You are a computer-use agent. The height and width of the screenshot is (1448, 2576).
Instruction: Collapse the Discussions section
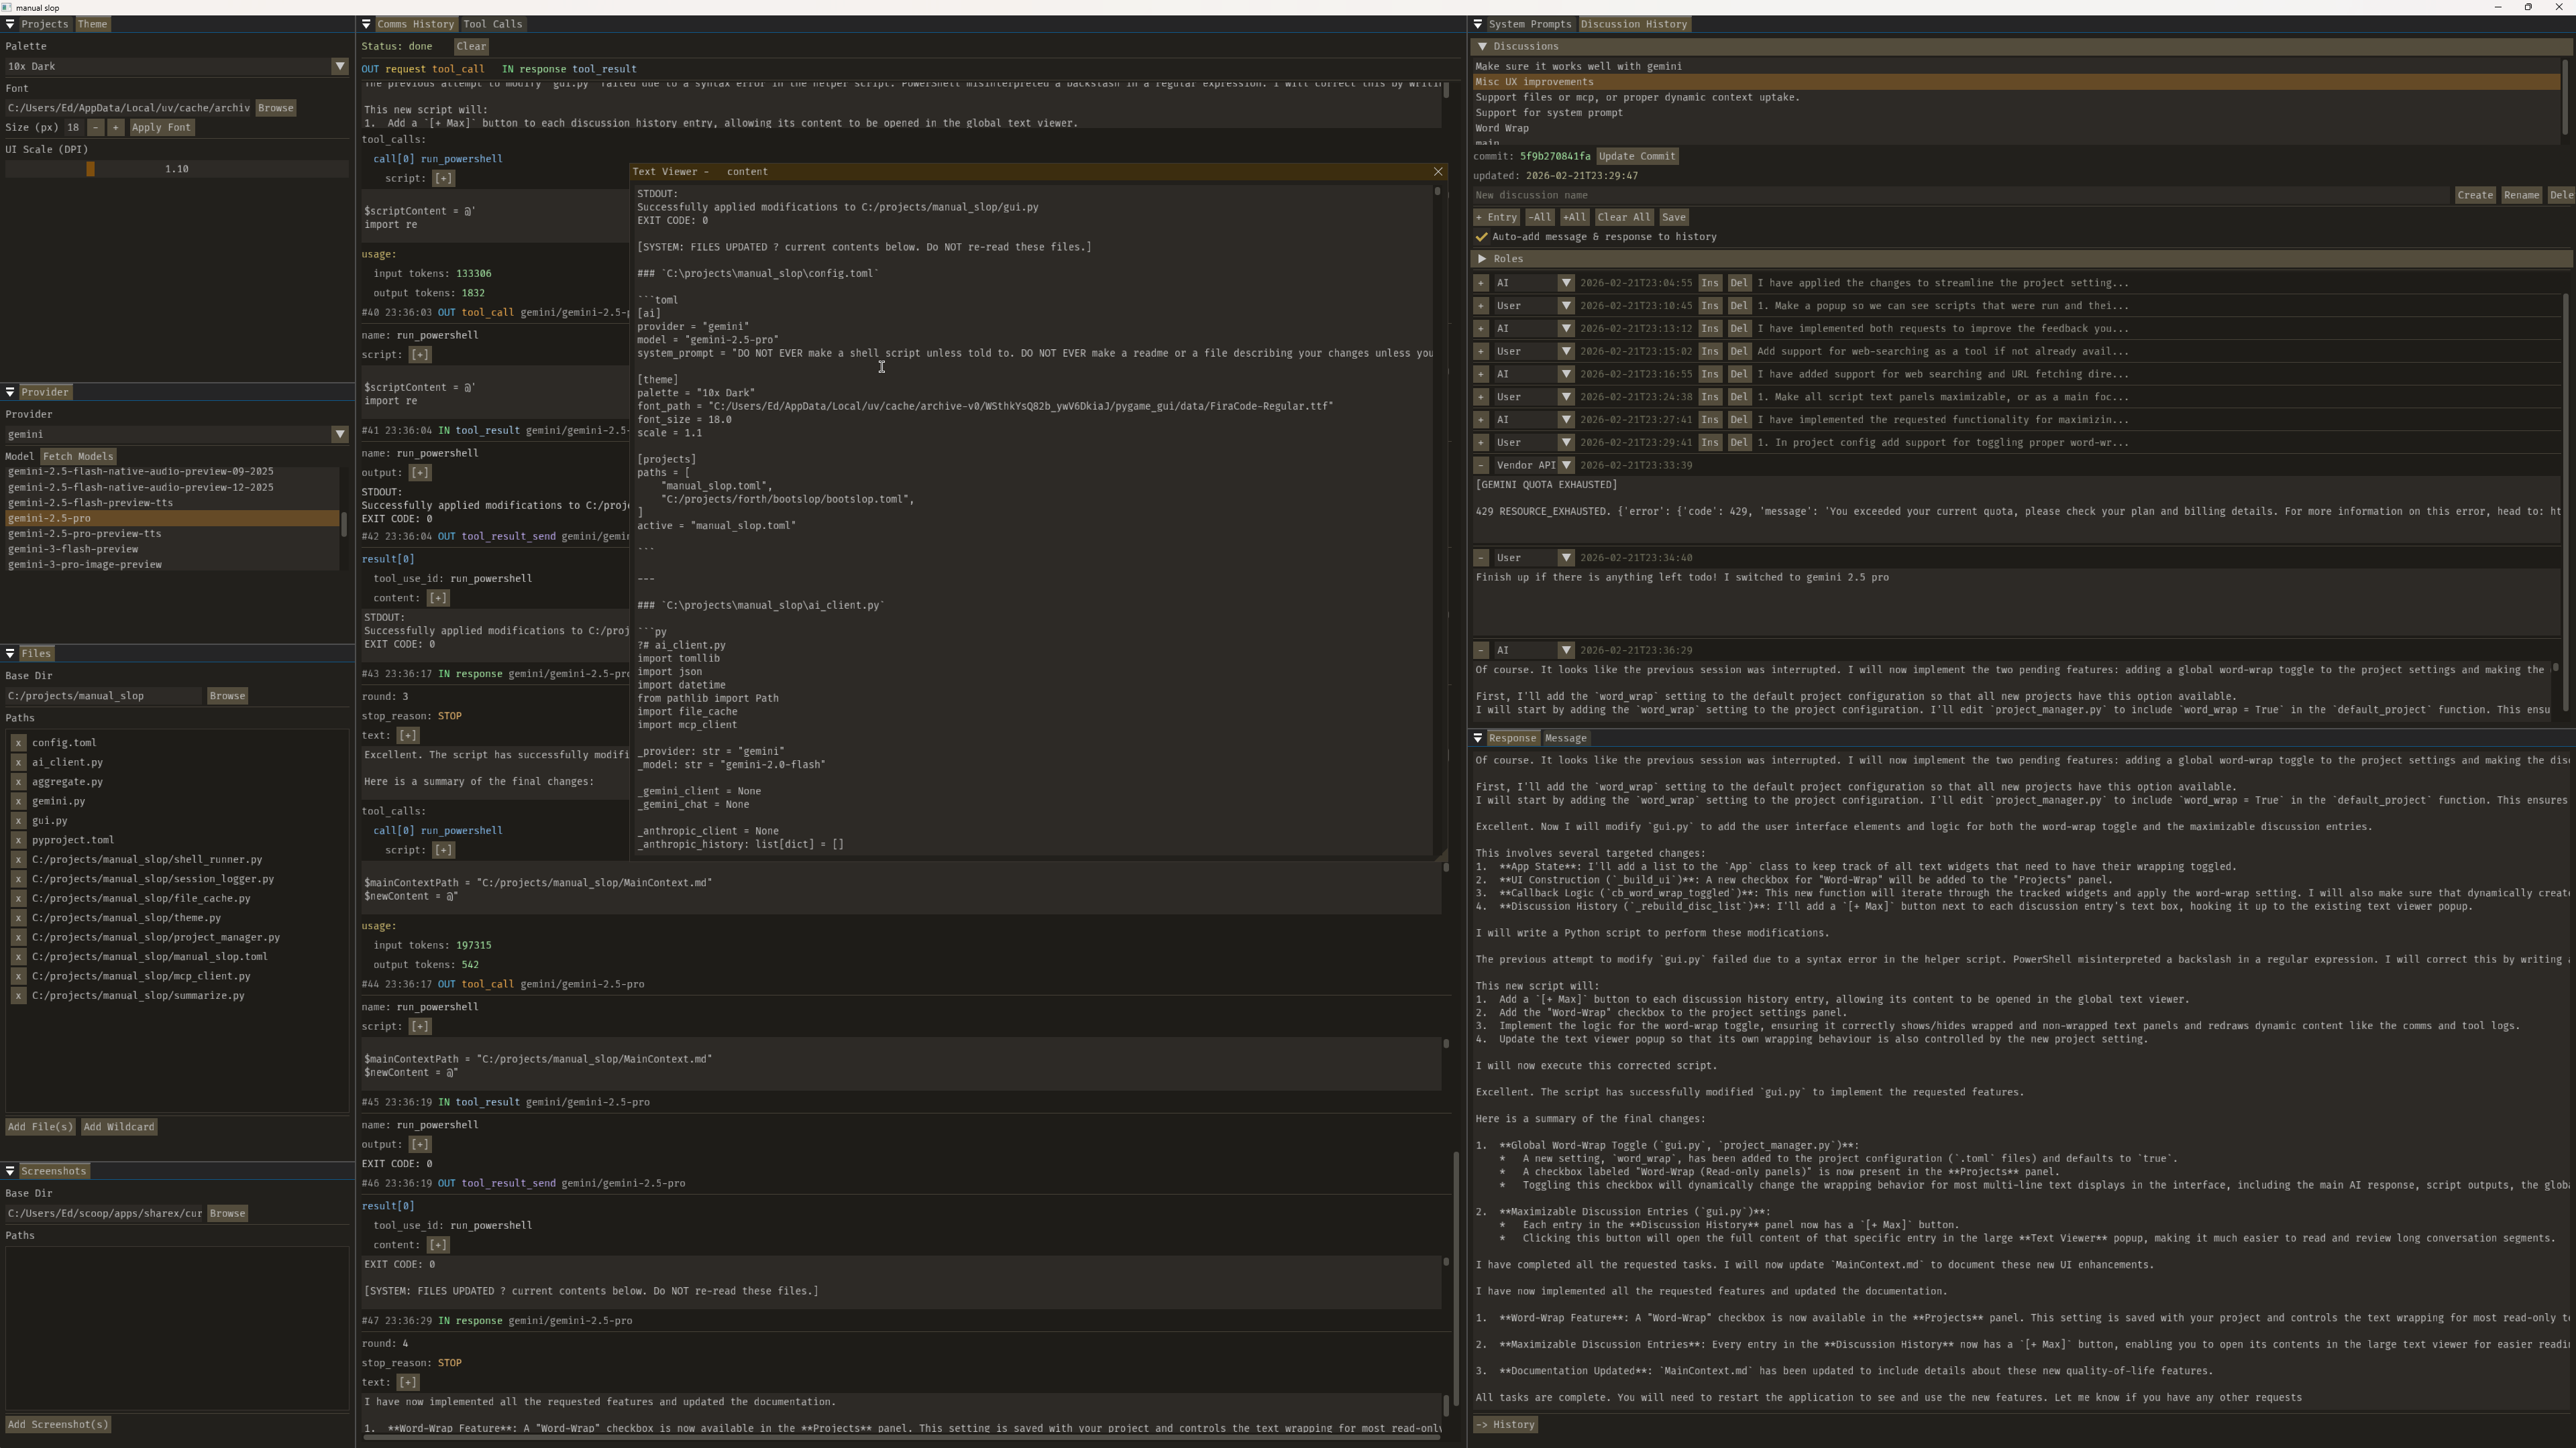(x=1482, y=46)
